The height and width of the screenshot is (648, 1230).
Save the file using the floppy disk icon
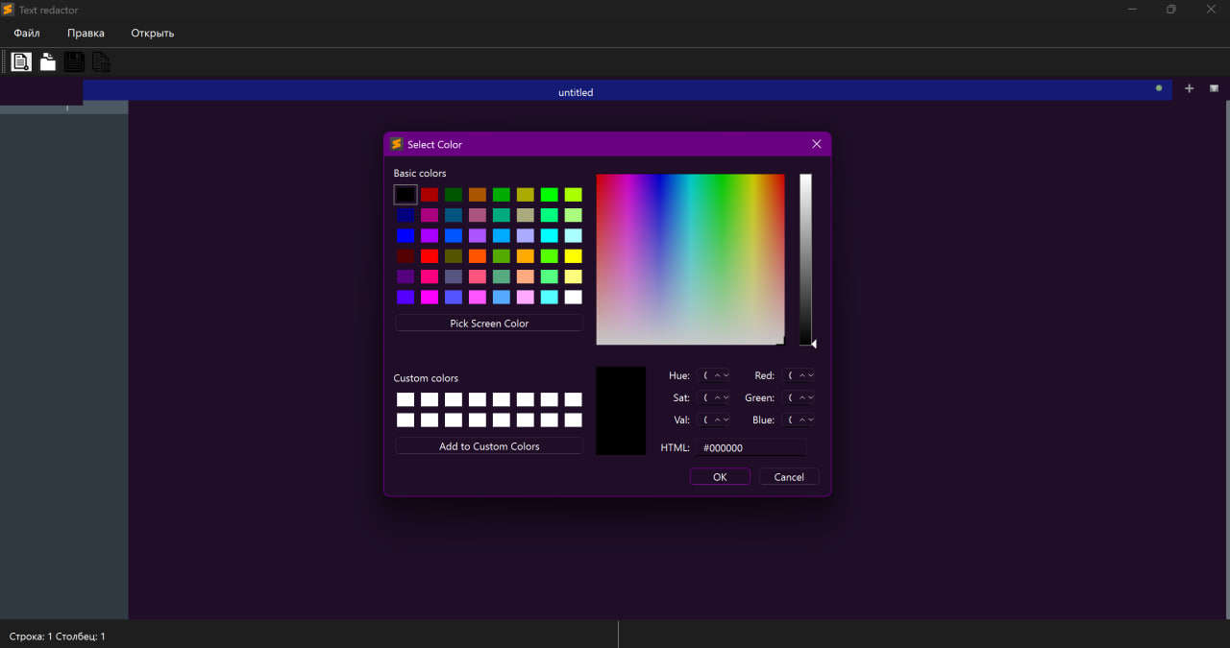point(74,62)
